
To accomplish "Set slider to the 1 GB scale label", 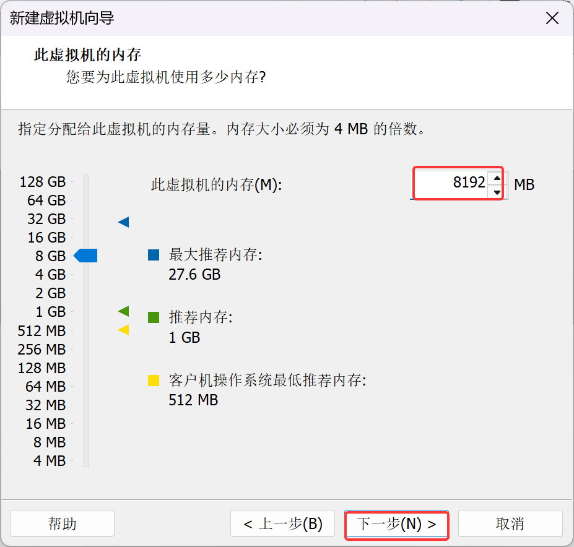I will point(51,312).
